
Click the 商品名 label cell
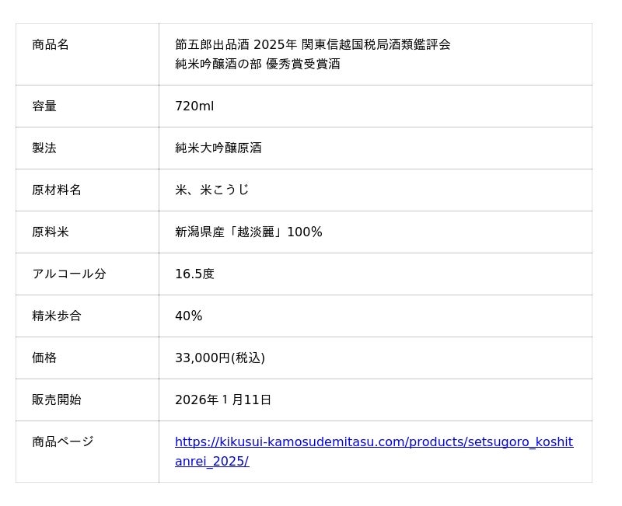click(x=51, y=45)
